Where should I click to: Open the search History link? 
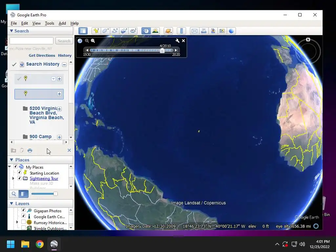65,55
